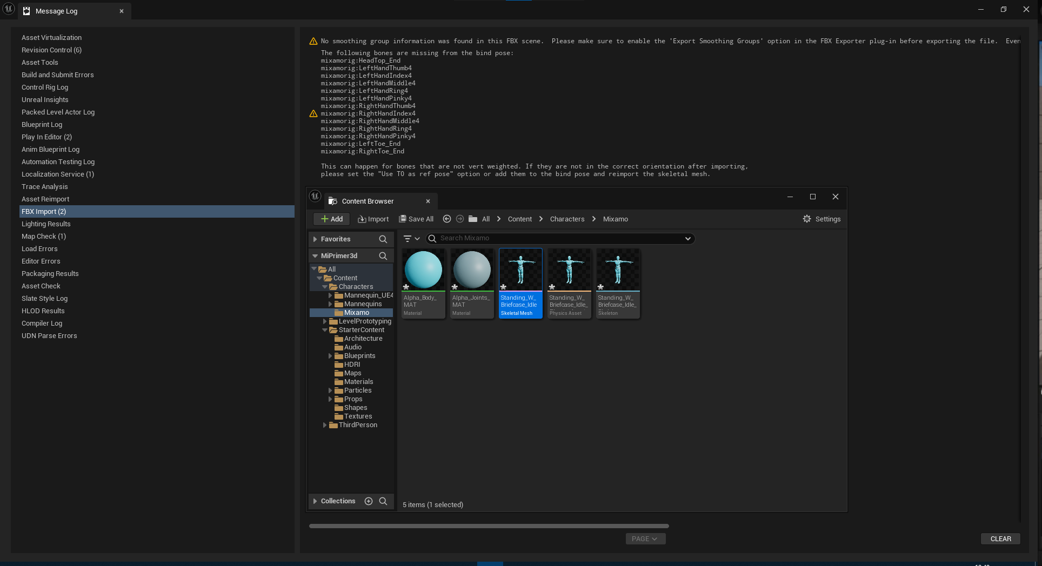Select the Compiler Log category
The image size is (1042, 566).
pyautogui.click(x=157, y=324)
